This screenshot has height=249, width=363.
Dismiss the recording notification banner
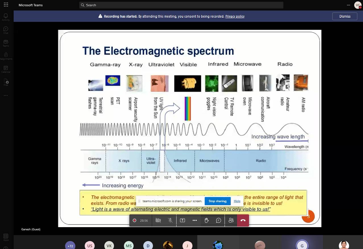pyautogui.click(x=345, y=16)
